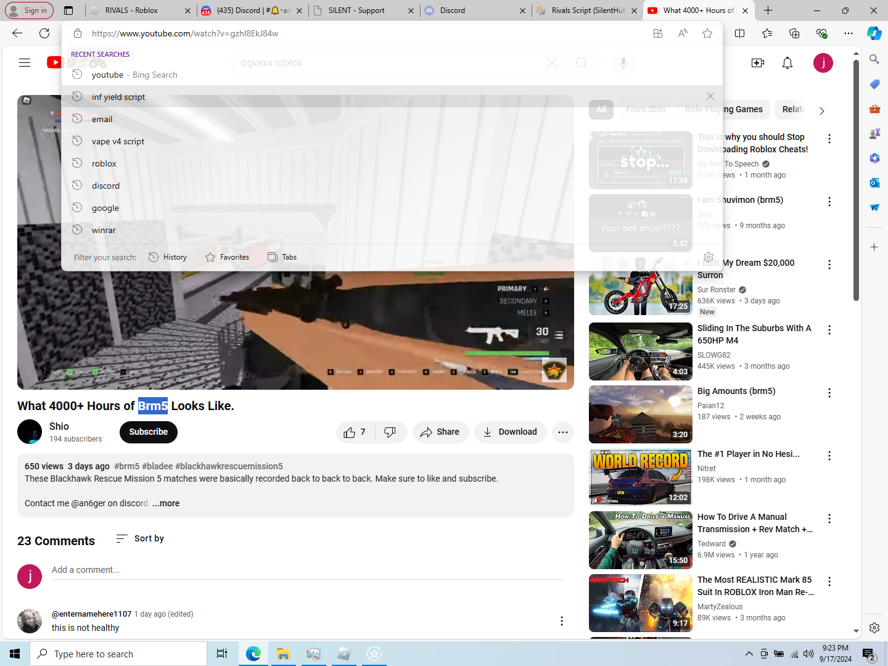Viewport: 888px width, 666px height.
Task: Filter the search by Tabs
Action: pos(282,257)
